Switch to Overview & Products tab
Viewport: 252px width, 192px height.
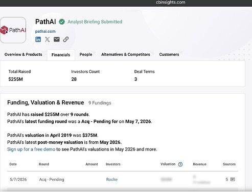coord(24,54)
